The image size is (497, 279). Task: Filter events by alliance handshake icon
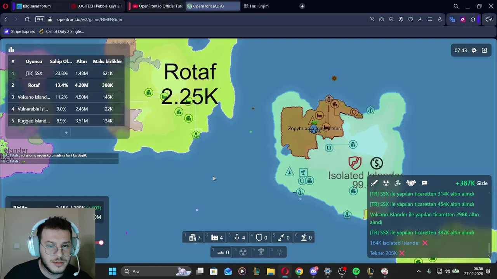click(x=411, y=183)
